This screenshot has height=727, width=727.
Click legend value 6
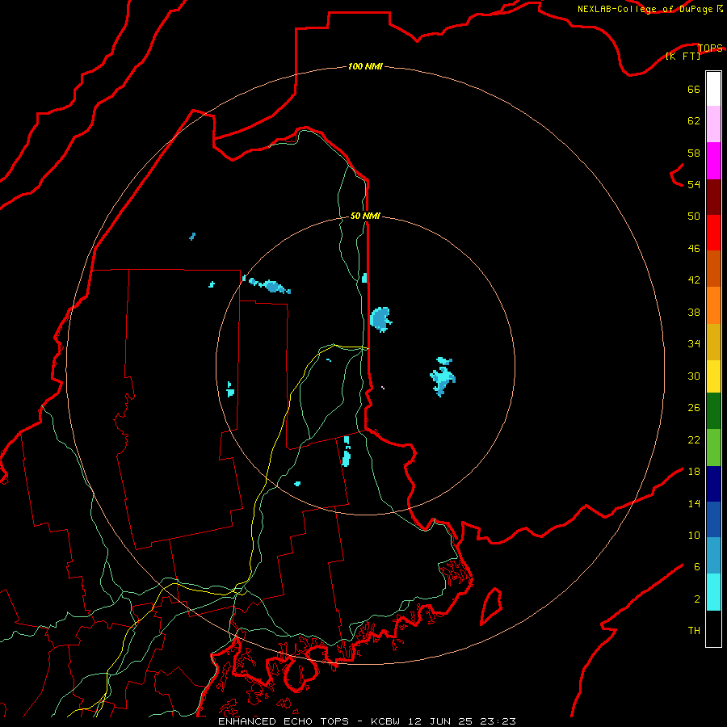coord(697,567)
